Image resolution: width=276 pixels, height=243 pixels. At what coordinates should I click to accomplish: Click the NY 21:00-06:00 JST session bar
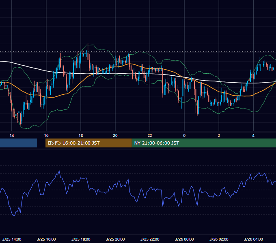click(x=204, y=143)
